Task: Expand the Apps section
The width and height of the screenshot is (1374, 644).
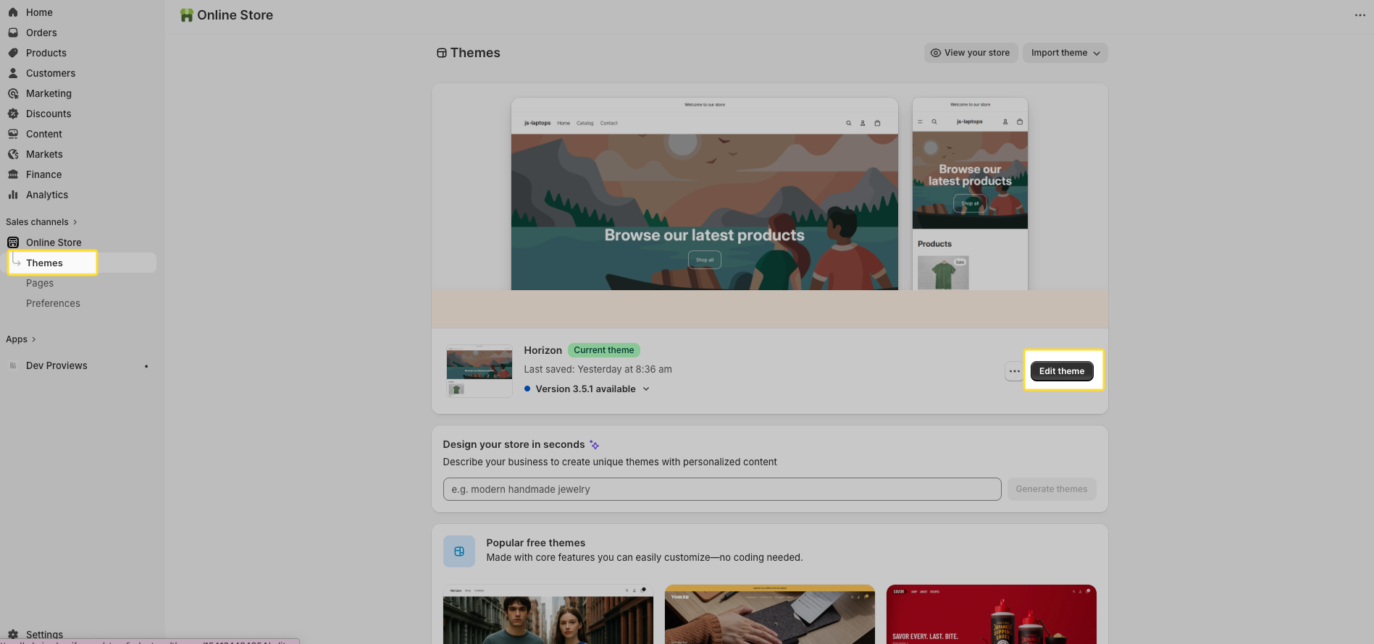Action: tap(21, 339)
